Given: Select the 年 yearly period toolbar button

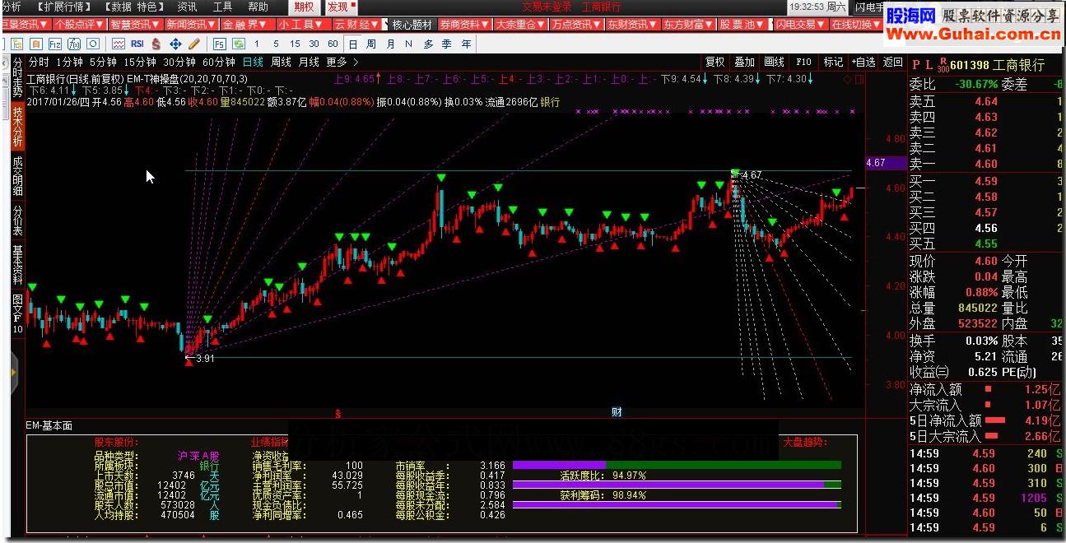Looking at the screenshot, I should pyautogui.click(x=466, y=44).
